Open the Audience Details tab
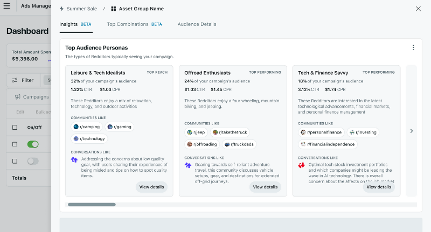Image resolution: width=431 pixels, height=232 pixels. coord(197,24)
